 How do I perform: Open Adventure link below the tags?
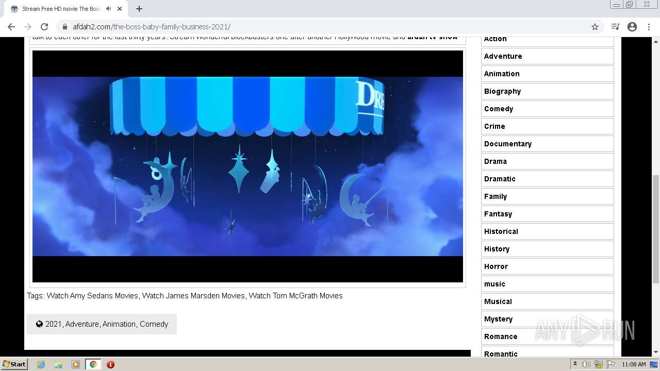[x=82, y=324]
